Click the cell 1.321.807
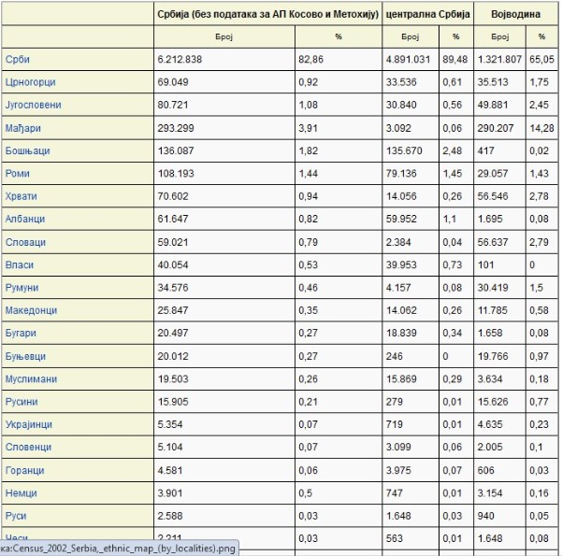Image resolution: width=562 pixels, height=556 pixels. 499,59
